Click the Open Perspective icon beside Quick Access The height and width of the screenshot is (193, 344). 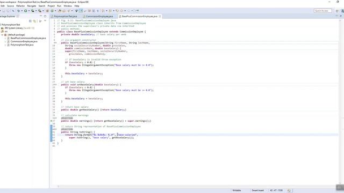point(337,11)
